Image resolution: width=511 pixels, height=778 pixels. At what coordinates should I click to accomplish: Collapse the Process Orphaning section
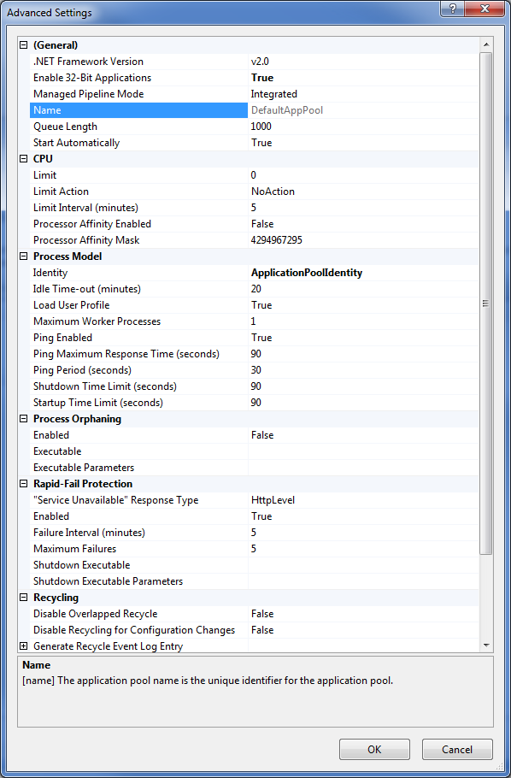[x=23, y=419]
